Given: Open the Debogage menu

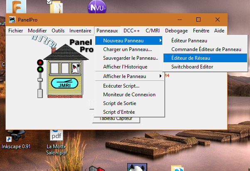Looking at the screenshot, I should point(176,30).
